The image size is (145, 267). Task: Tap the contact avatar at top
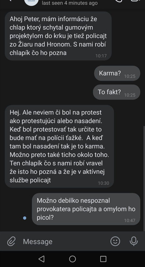point(31,2)
